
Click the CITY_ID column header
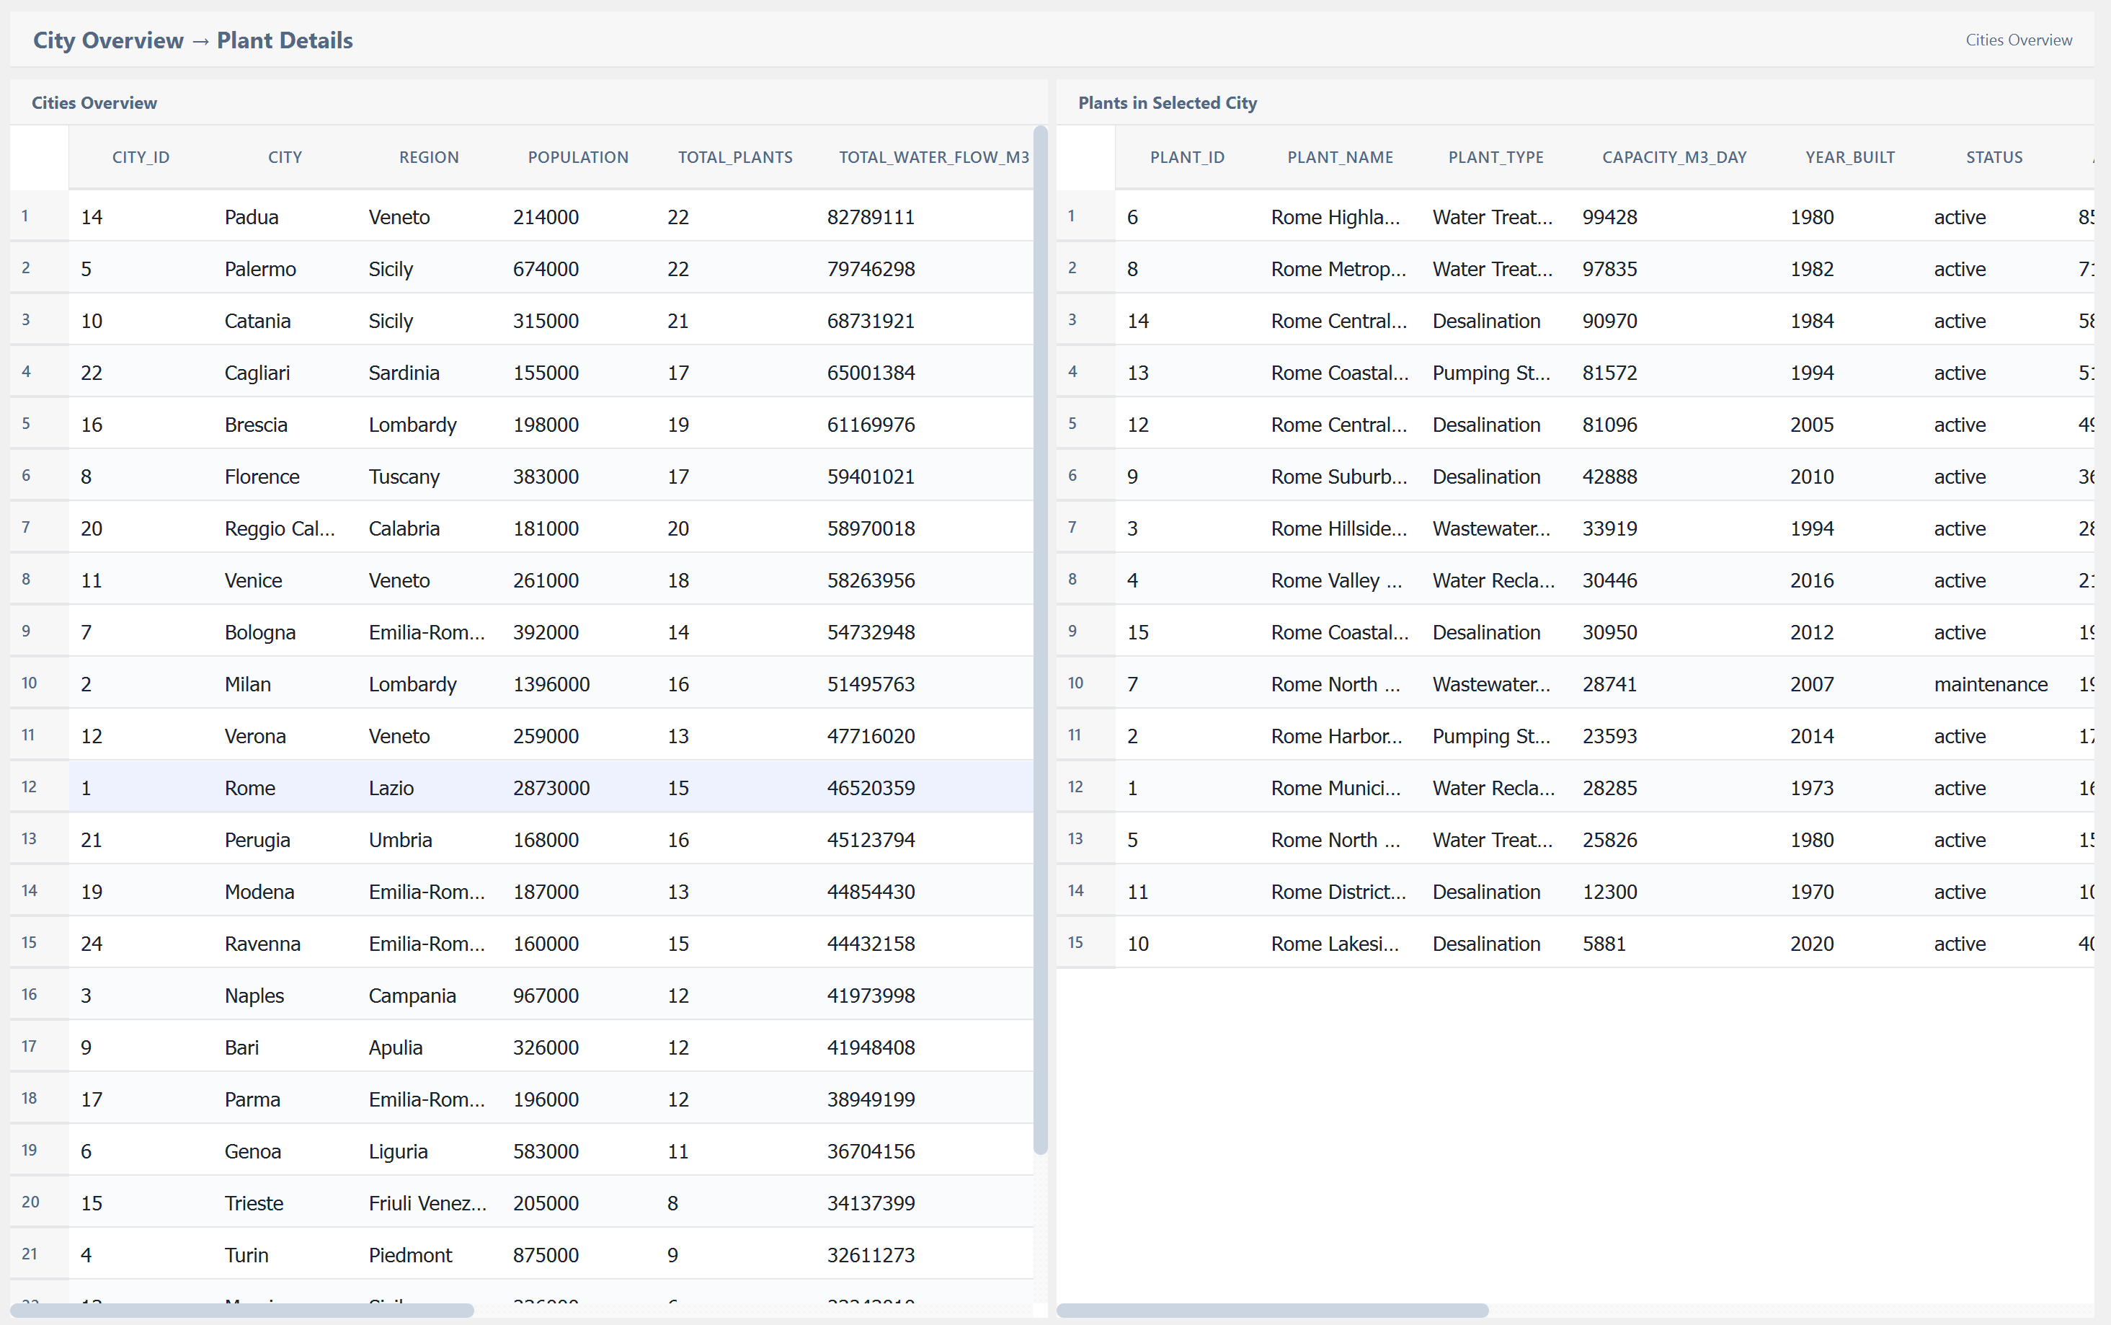pos(140,158)
